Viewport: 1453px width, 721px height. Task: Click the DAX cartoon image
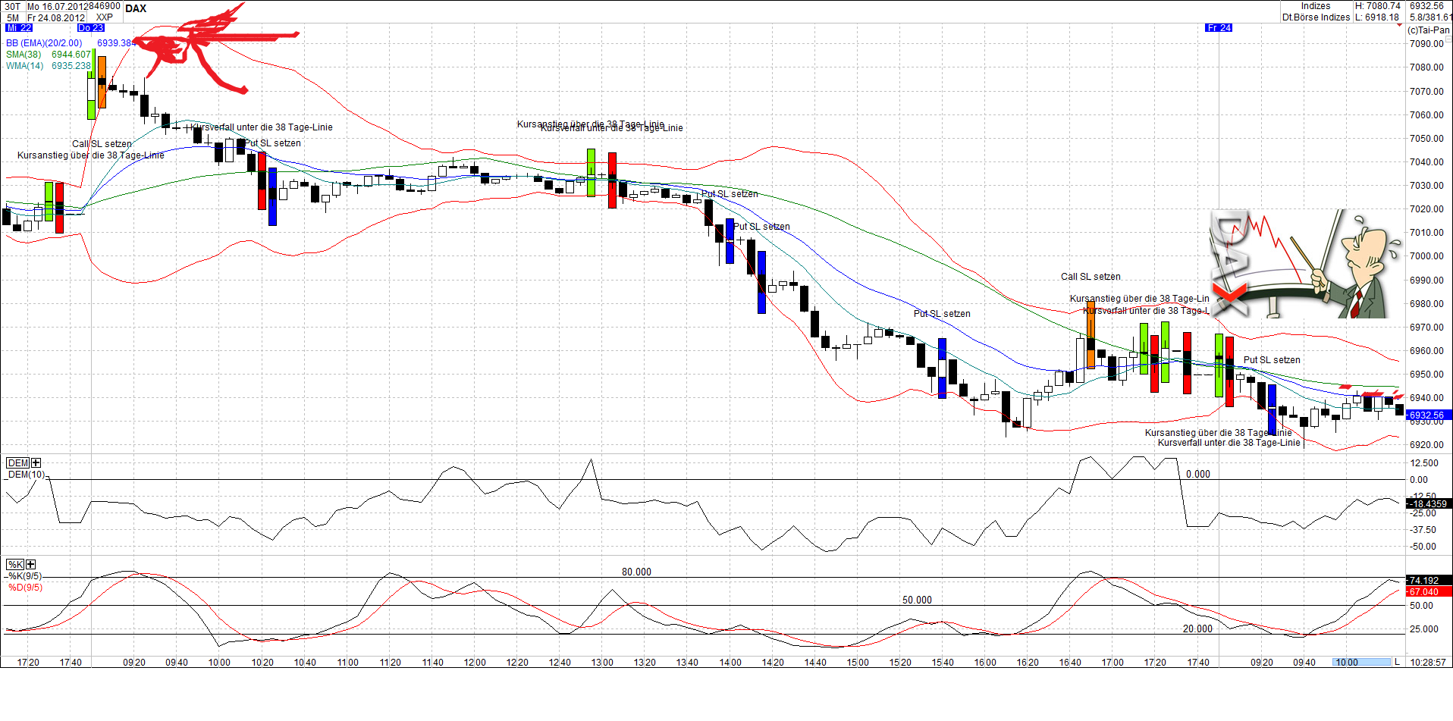point(1305,263)
